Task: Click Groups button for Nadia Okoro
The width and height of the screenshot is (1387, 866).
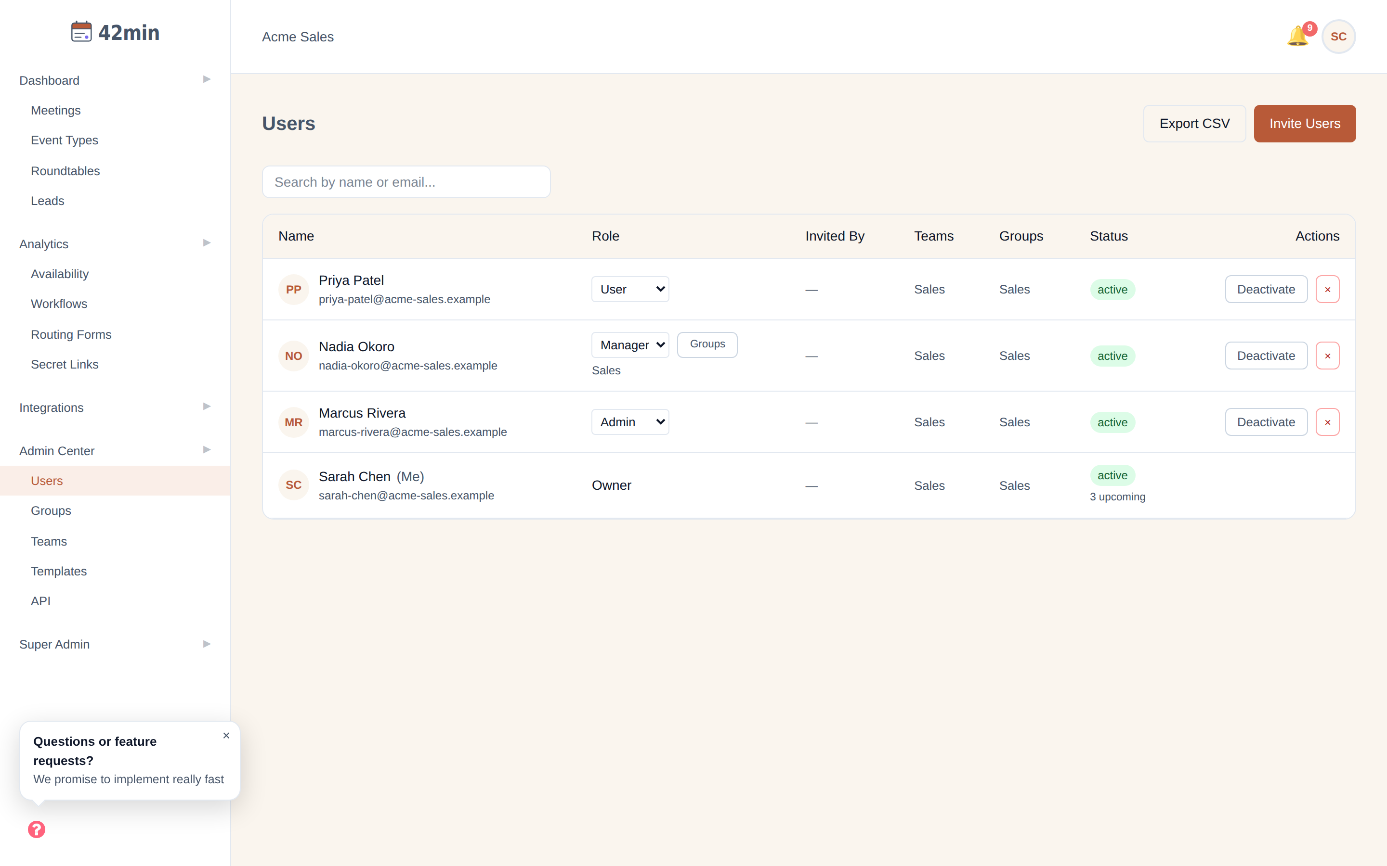Action: (707, 344)
